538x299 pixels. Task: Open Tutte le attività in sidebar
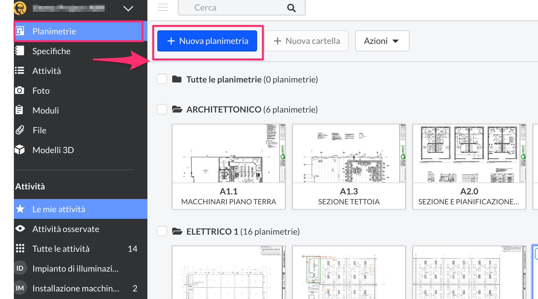[61, 249]
